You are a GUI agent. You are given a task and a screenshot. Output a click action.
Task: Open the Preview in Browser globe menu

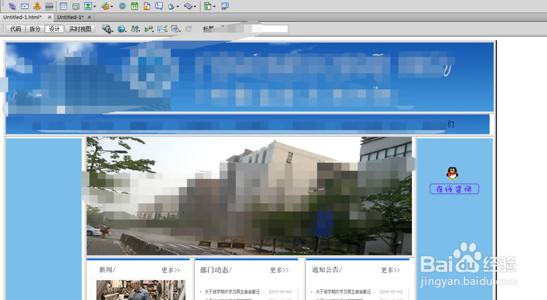pyautogui.click(x=122, y=29)
